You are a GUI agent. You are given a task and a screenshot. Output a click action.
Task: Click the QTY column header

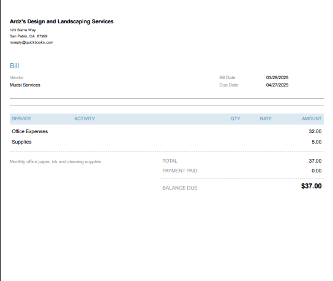235,119
